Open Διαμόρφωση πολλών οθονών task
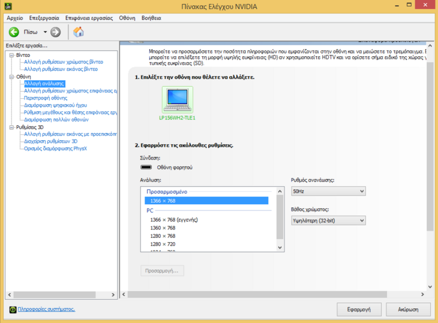438x323 pixels. pyautogui.click(x=56, y=120)
